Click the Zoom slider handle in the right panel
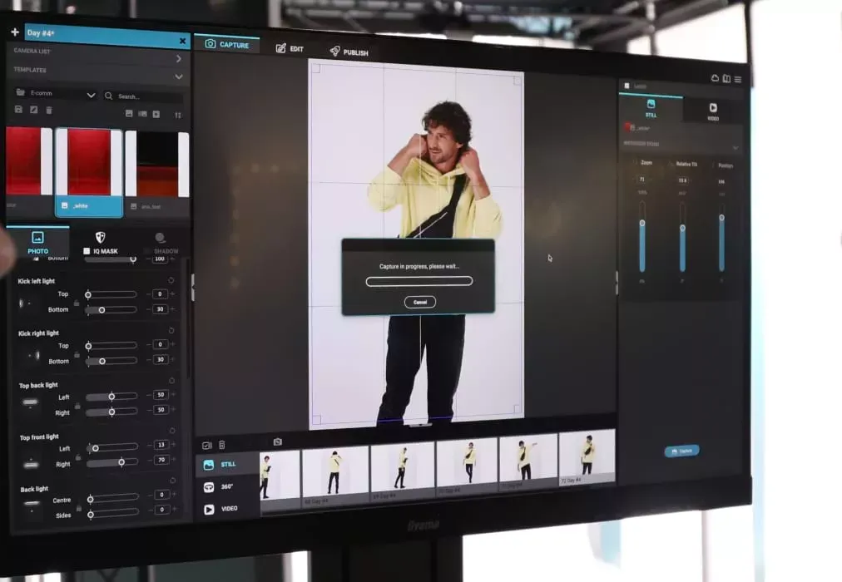 [641, 224]
